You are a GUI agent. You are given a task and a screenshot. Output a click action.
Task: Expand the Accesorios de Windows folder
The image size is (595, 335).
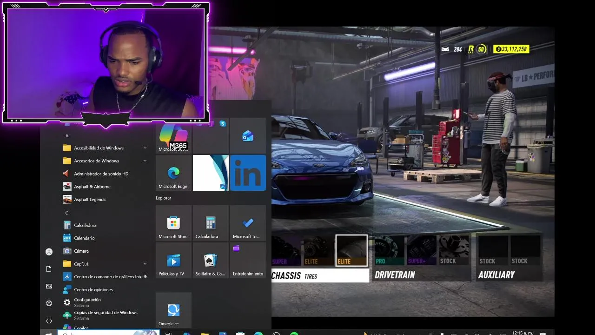point(106,161)
